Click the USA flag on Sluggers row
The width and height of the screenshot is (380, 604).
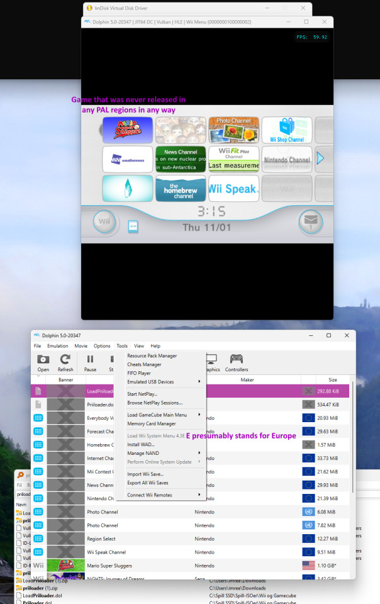[x=308, y=566]
